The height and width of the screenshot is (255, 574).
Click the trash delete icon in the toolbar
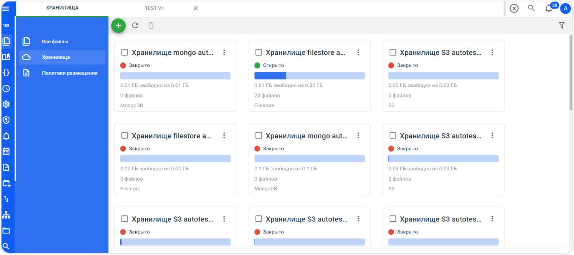click(151, 25)
